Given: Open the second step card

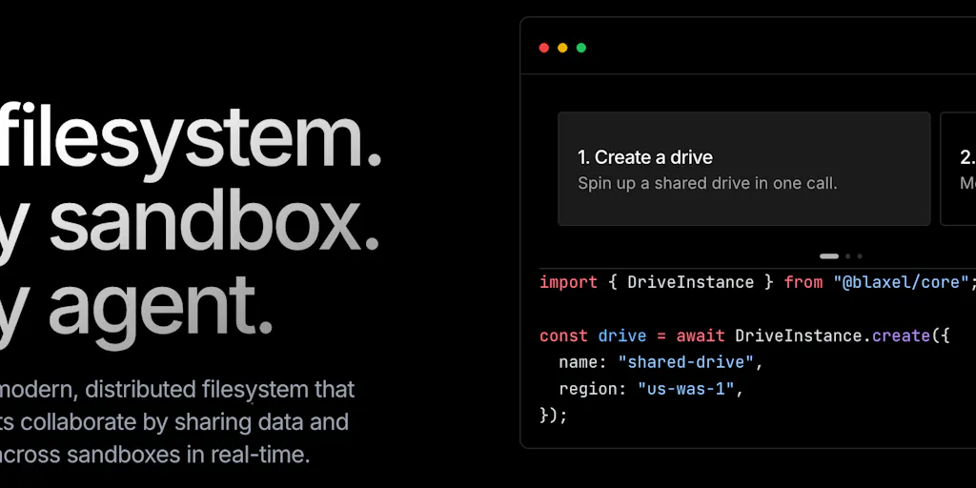Looking at the screenshot, I should click(x=958, y=169).
